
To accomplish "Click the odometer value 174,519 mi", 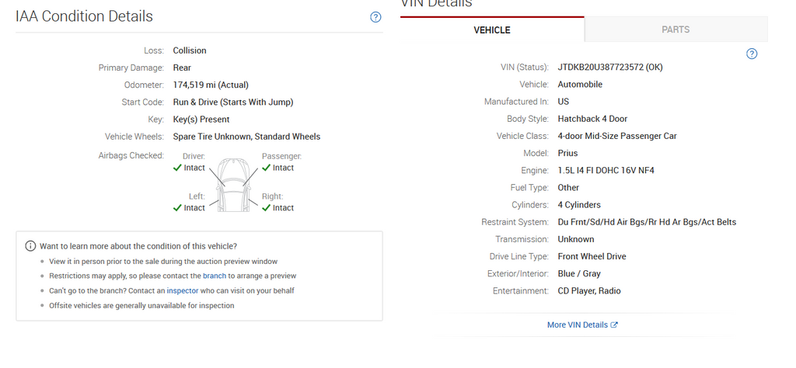I will [x=194, y=85].
